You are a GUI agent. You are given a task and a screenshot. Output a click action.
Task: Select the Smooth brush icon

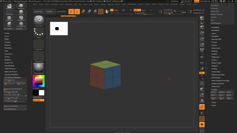pyautogui.click(x=21, y=12)
